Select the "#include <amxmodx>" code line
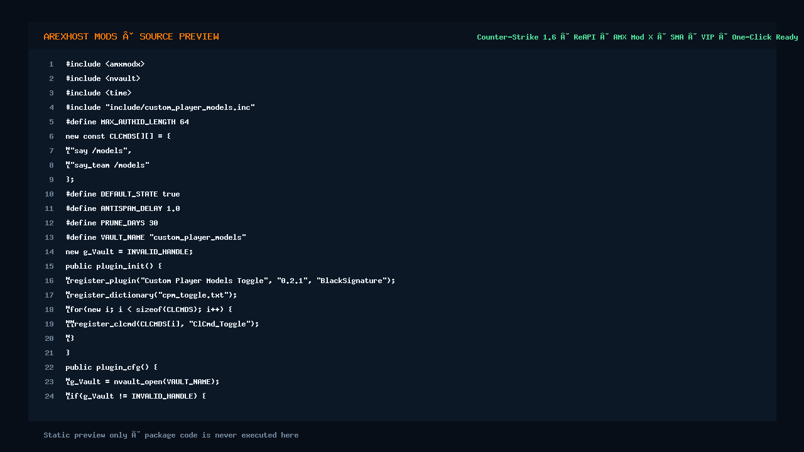The height and width of the screenshot is (452, 804). 105,64
